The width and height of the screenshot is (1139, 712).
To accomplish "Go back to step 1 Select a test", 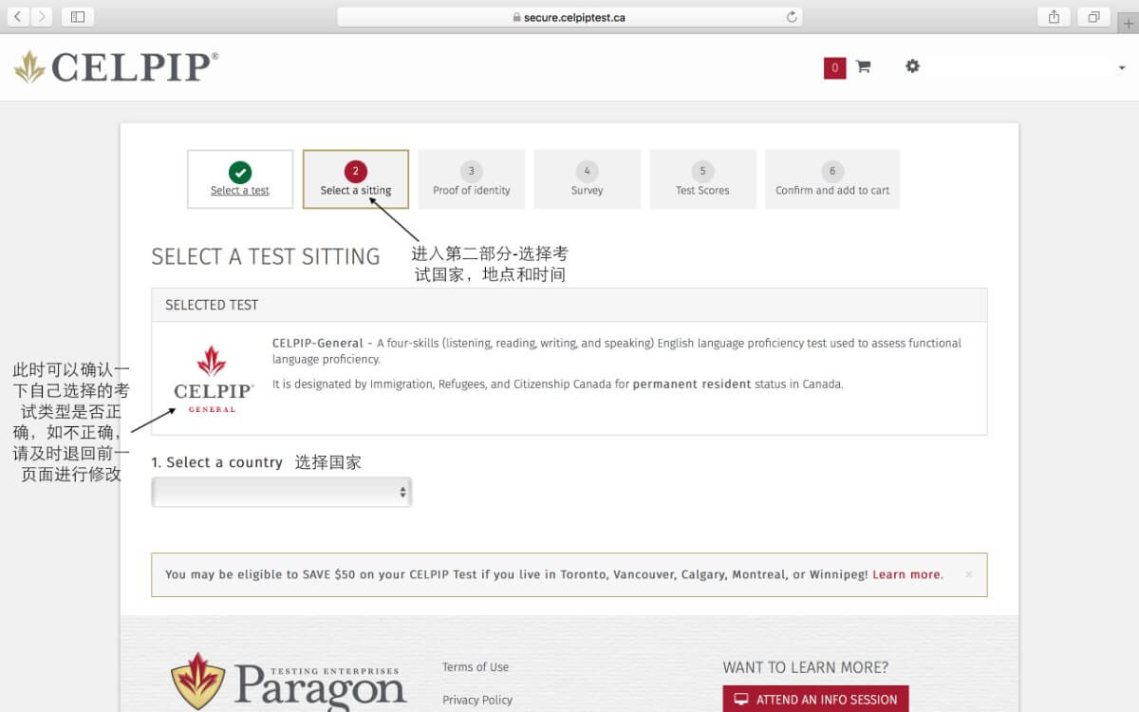I will pyautogui.click(x=240, y=178).
